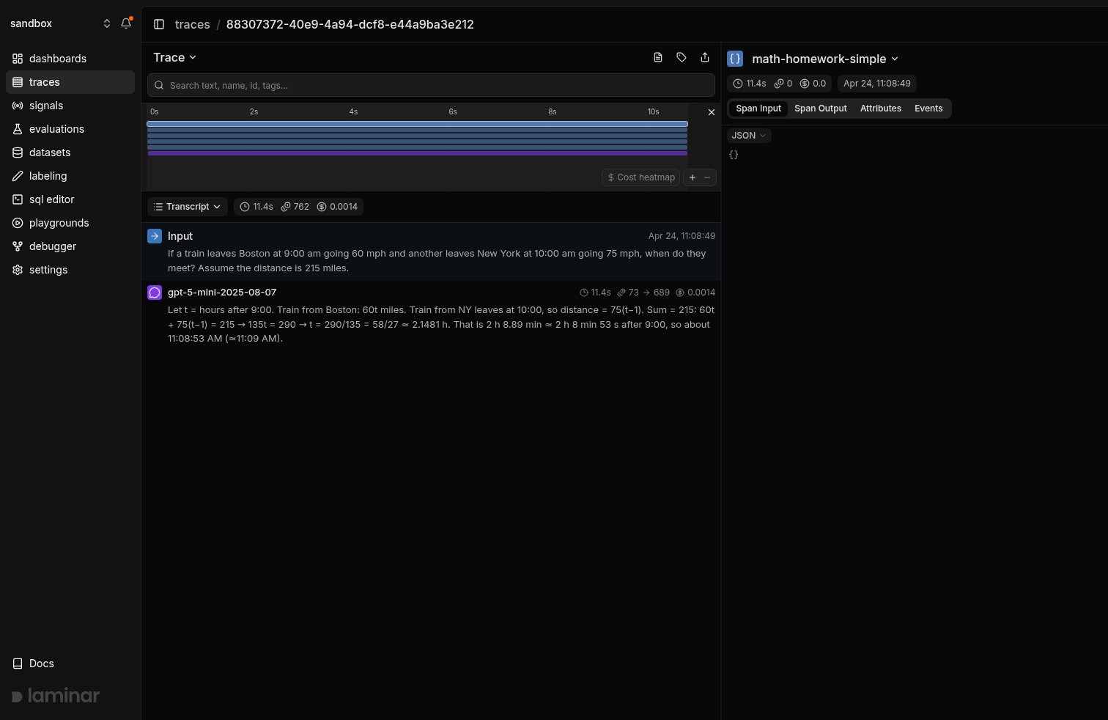Select the top highlighted timeline bar
Screen dimensions: 1108x720
point(418,124)
